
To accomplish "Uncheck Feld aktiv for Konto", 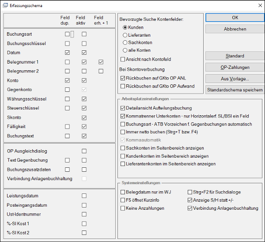I will click(84, 80).
